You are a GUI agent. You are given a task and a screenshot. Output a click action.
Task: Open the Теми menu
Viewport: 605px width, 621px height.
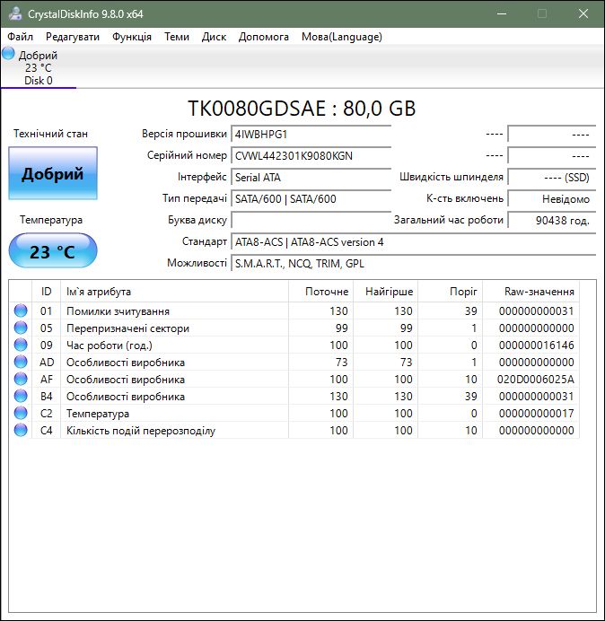[x=177, y=37]
